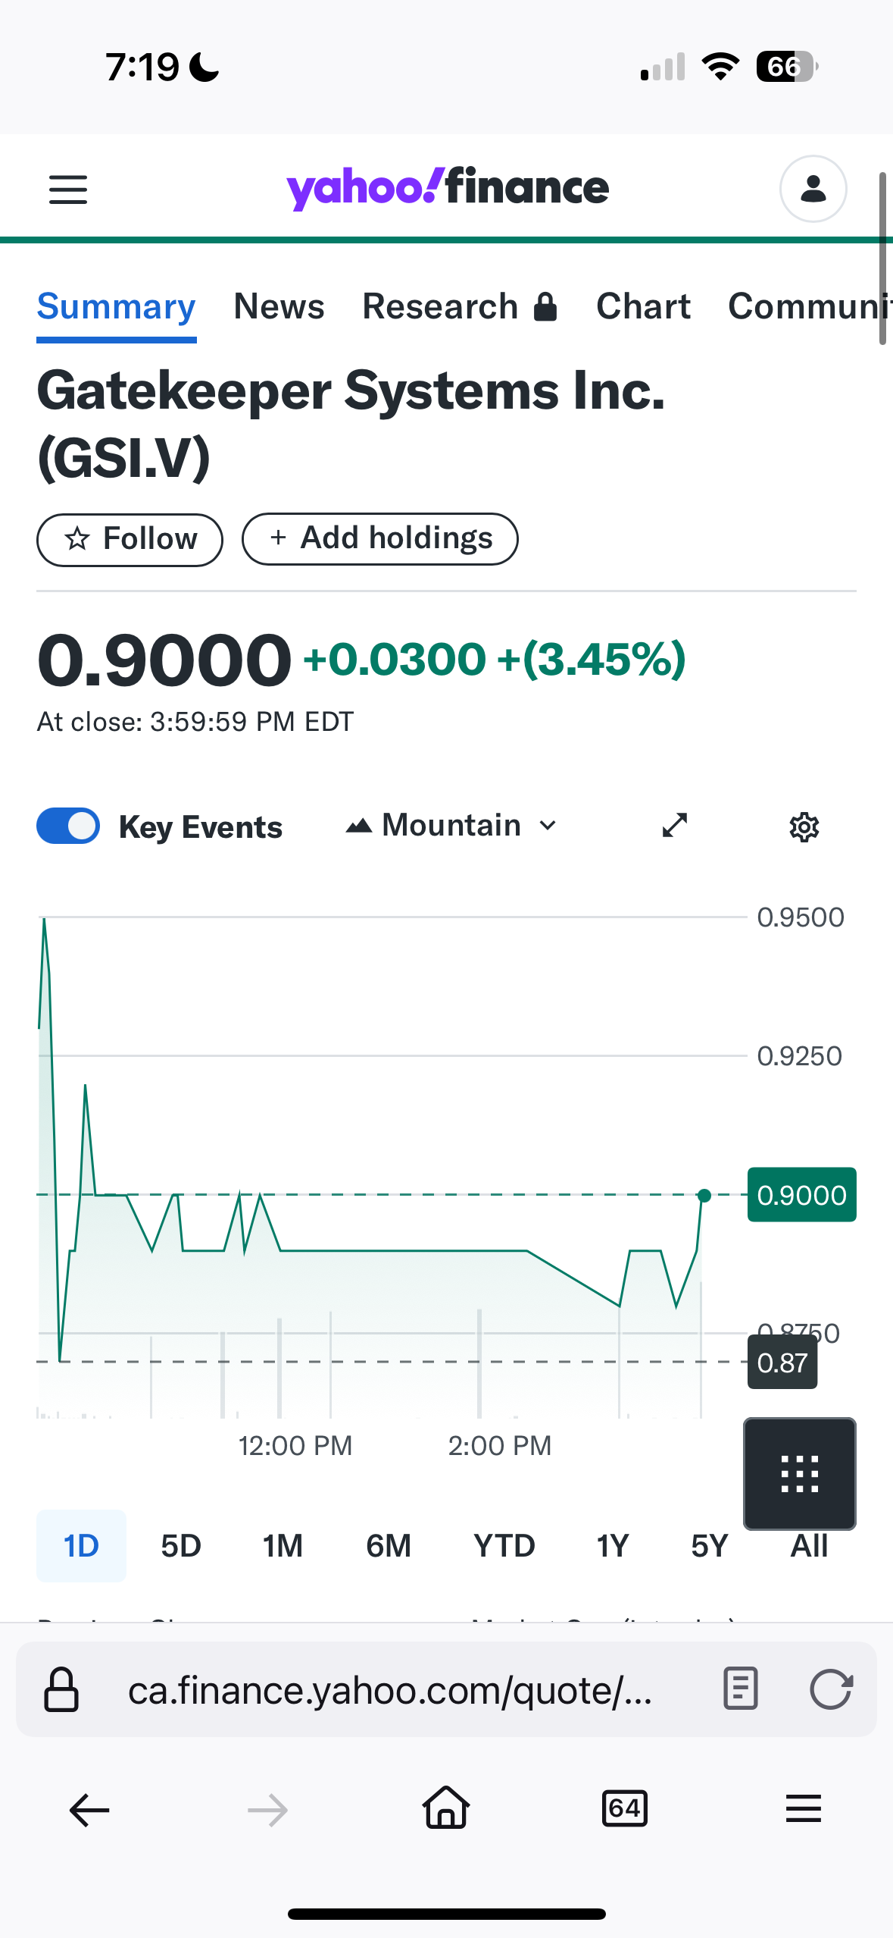Select the 1D time range
The width and height of the screenshot is (893, 1938).
coord(81,1546)
